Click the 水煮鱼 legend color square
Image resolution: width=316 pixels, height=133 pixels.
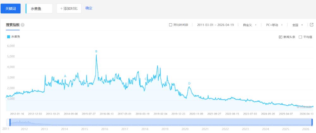click(8, 37)
